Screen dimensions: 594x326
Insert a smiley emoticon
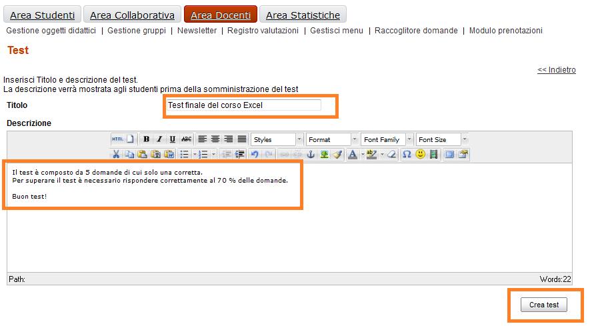point(421,154)
